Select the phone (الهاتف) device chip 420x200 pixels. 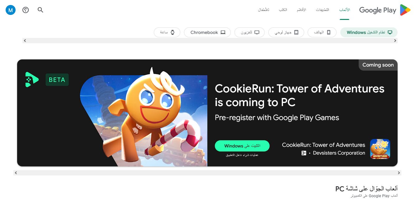point(322,32)
